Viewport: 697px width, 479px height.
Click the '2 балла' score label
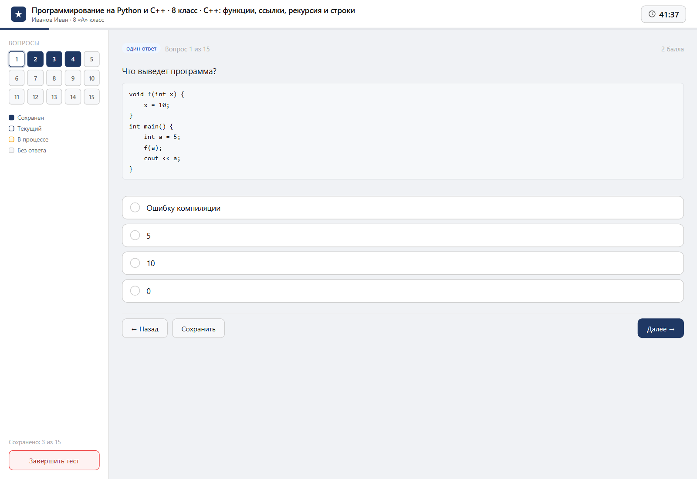click(672, 49)
